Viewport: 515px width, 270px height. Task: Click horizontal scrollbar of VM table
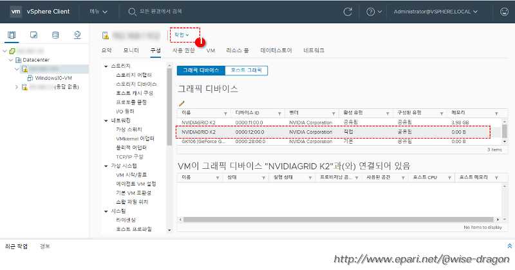pos(339,219)
